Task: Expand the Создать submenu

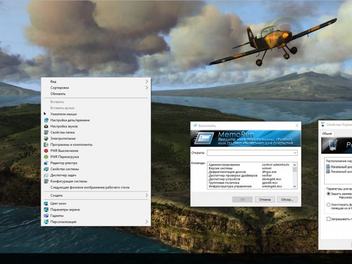Action: pyautogui.click(x=96, y=195)
